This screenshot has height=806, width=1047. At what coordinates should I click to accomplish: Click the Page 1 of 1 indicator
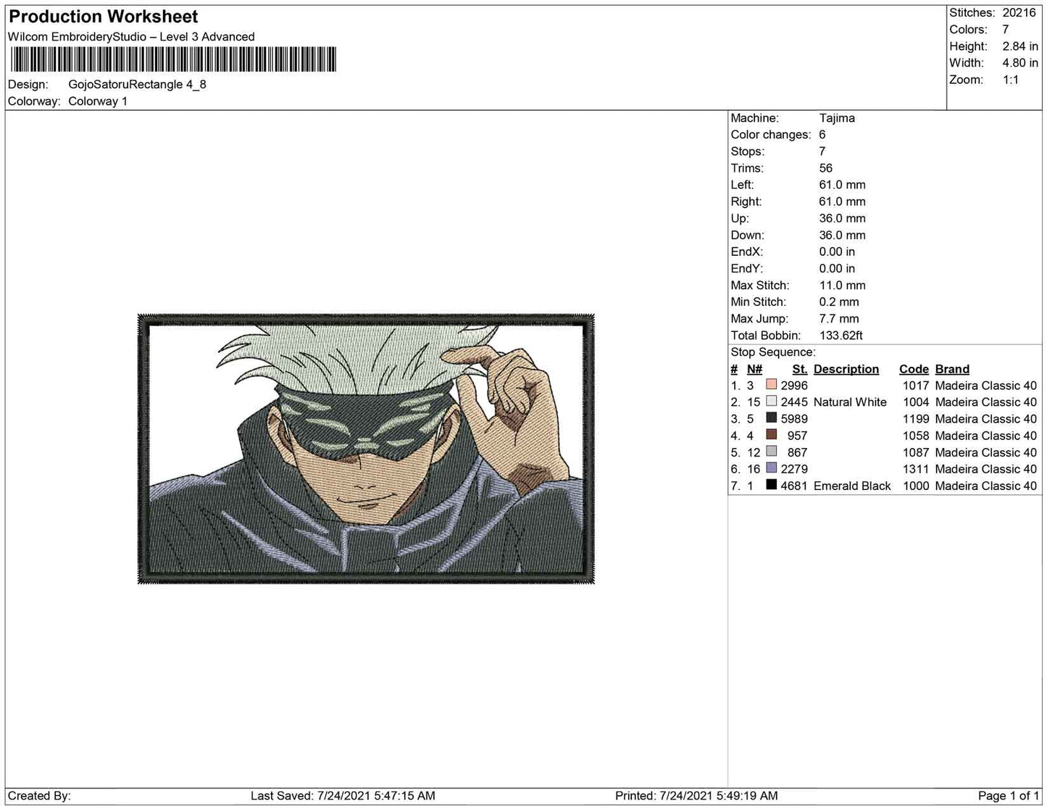pyautogui.click(x=1009, y=796)
